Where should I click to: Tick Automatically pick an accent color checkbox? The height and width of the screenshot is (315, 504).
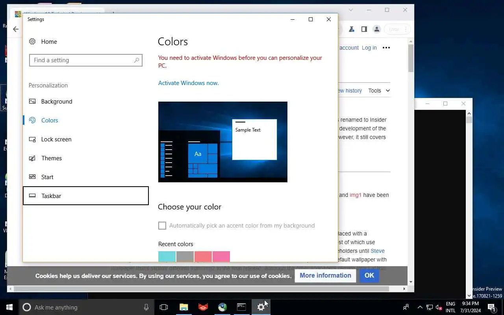pos(162,226)
